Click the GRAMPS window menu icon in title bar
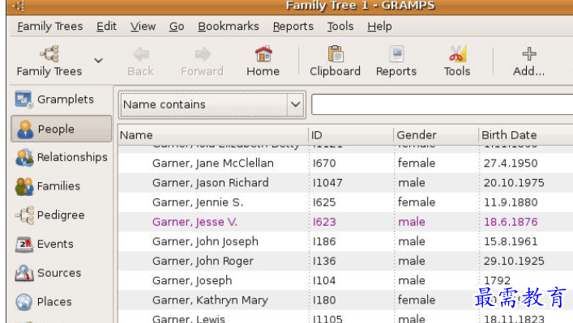 [x=19, y=6]
